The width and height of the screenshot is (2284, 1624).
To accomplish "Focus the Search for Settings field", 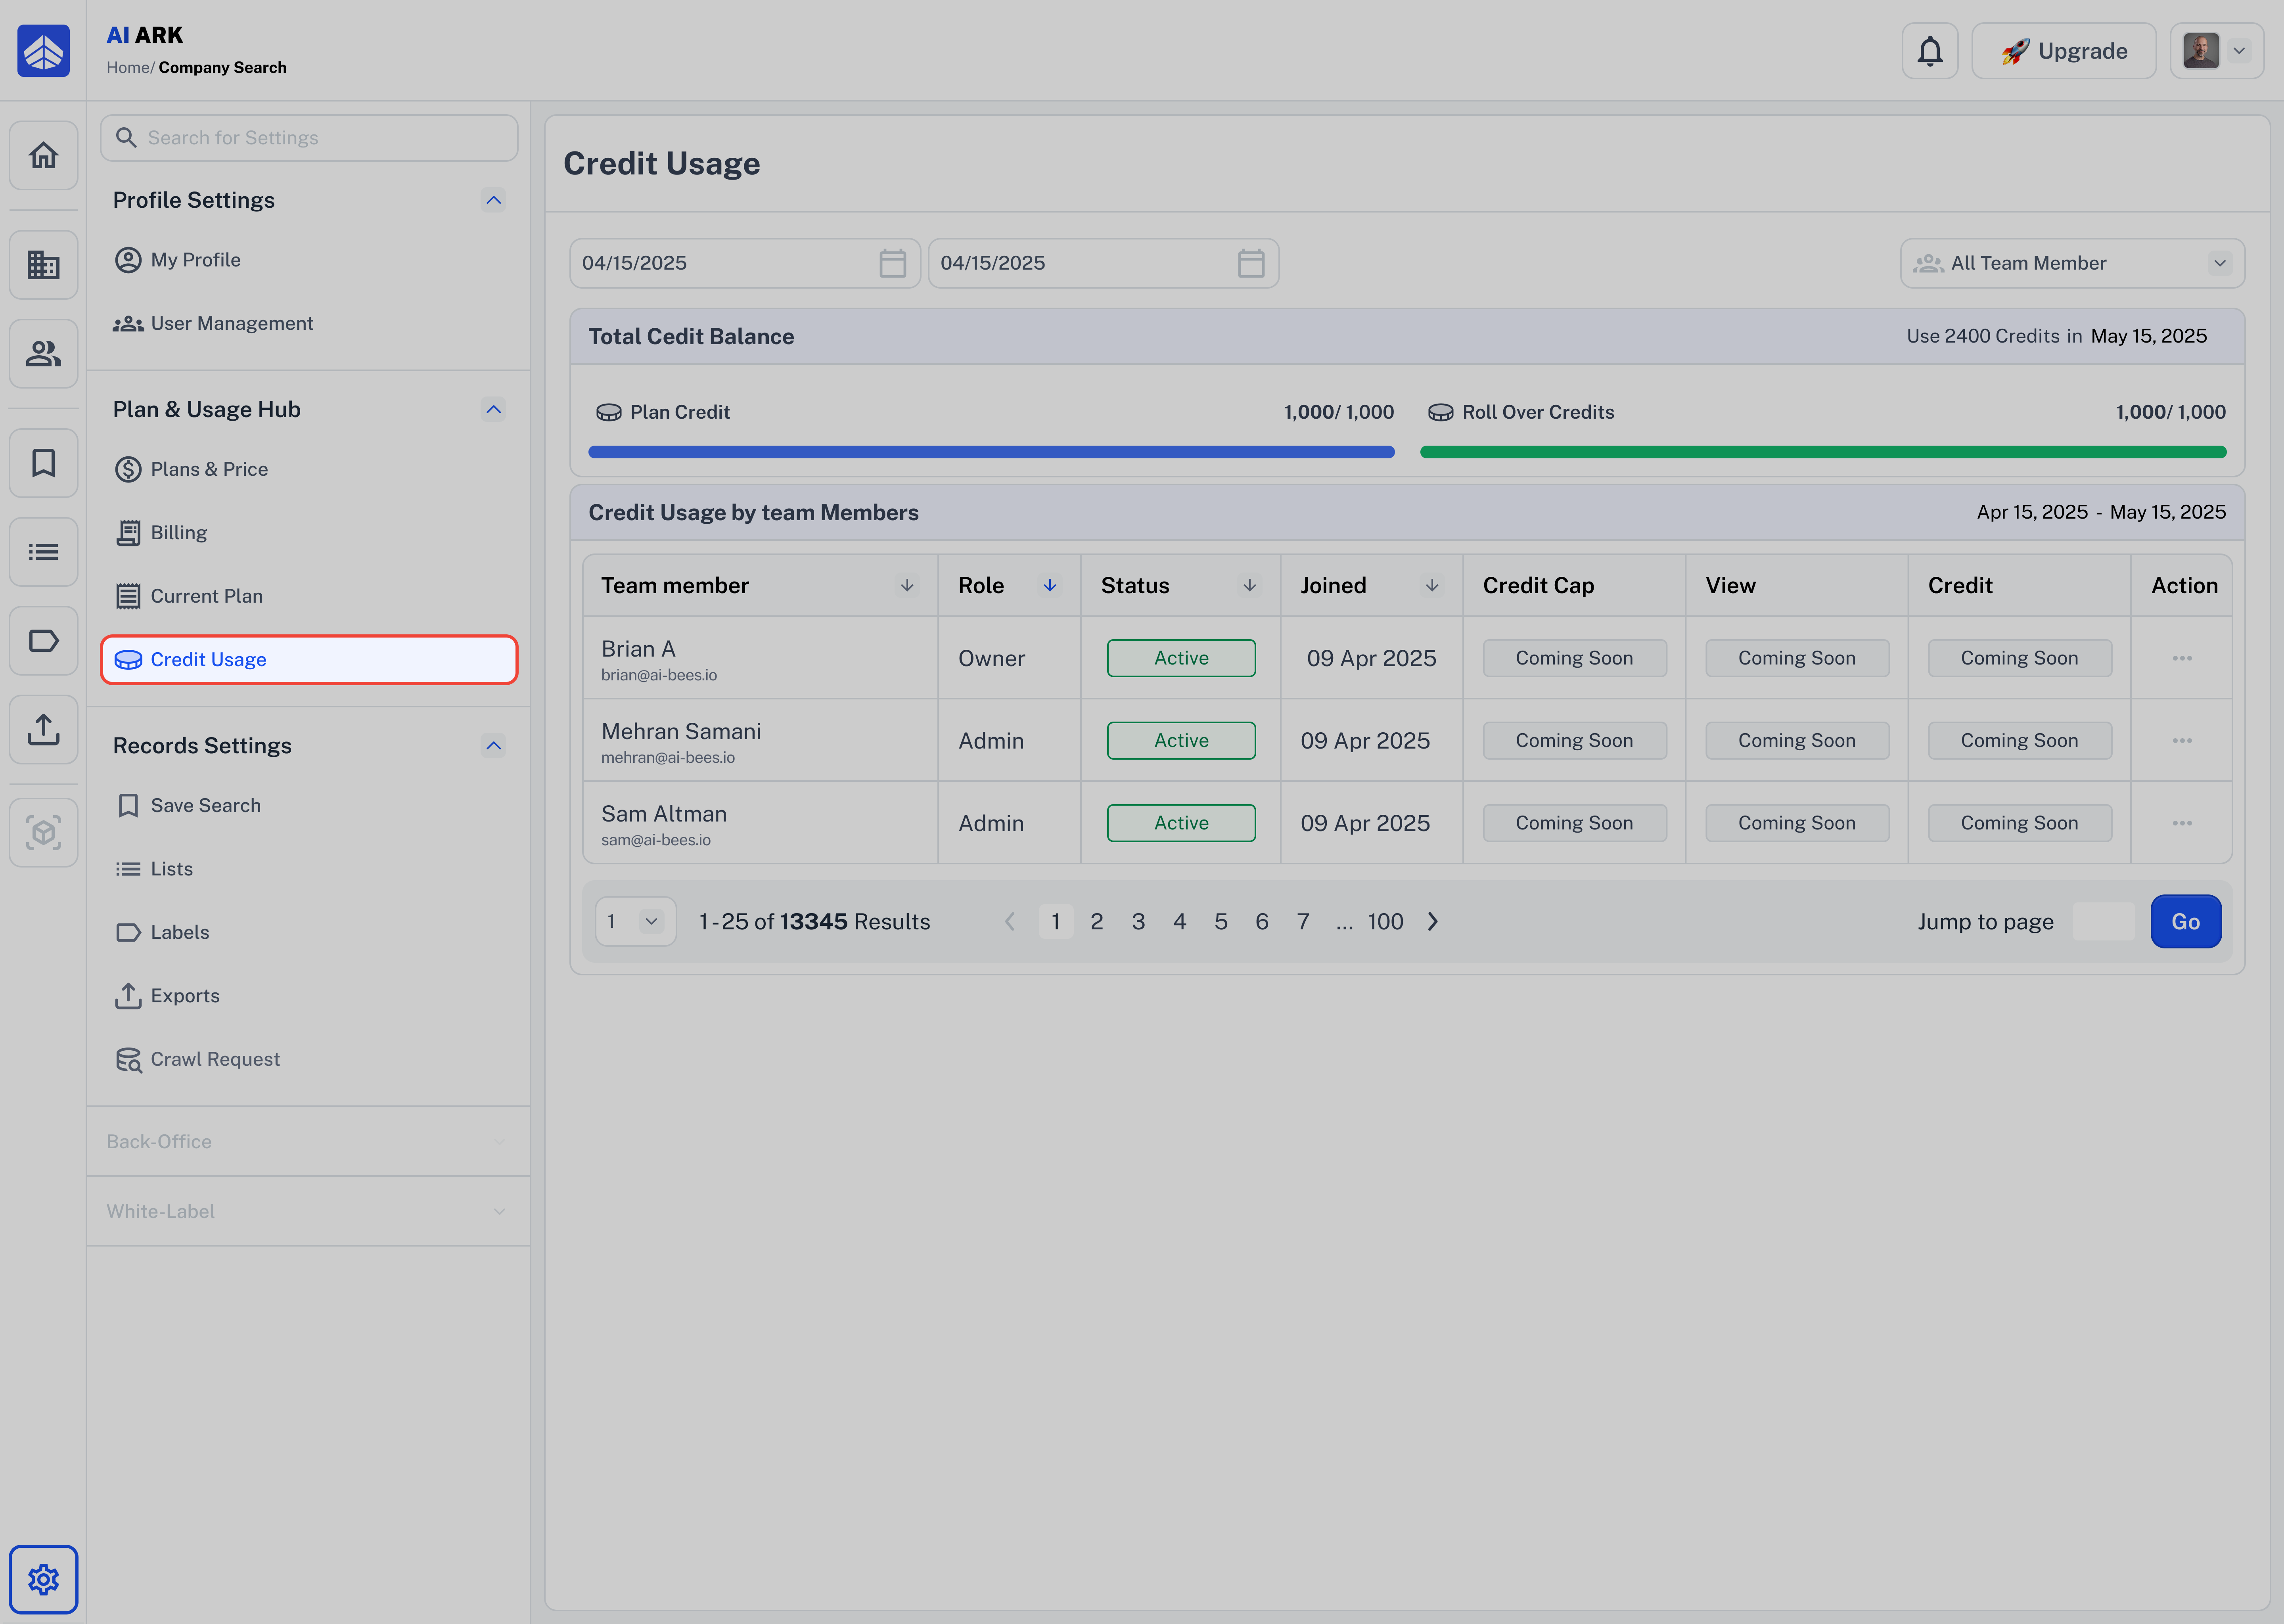I will point(308,138).
